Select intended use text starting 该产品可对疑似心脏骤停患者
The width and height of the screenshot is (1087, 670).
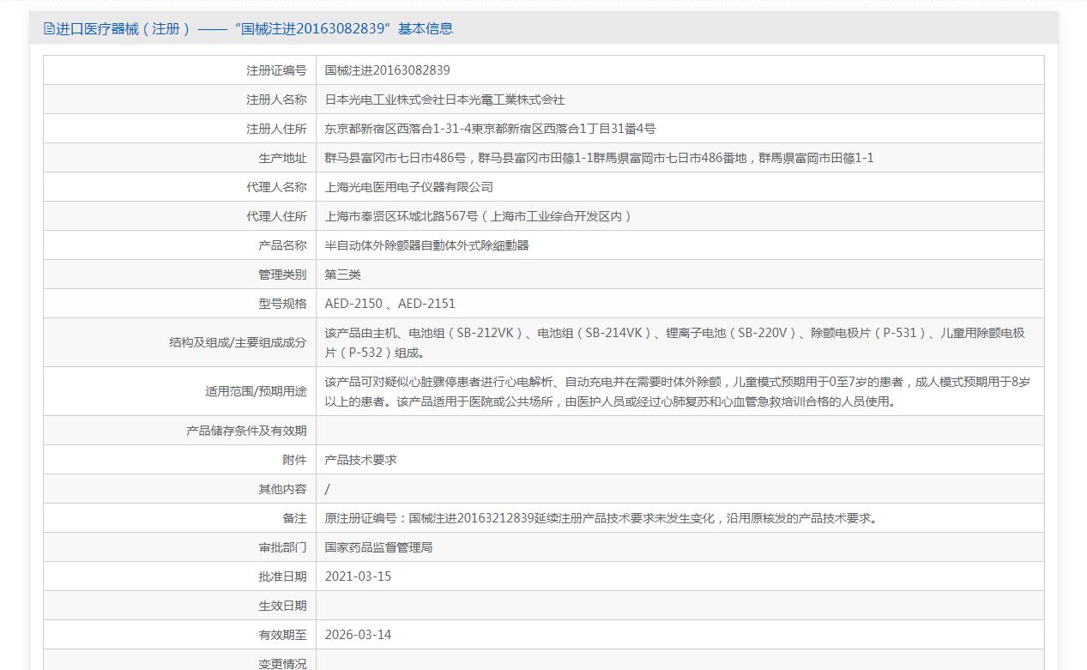678,391
